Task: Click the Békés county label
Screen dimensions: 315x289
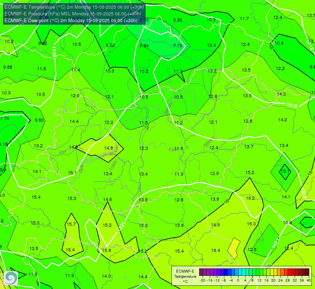Action: pos(209,142)
